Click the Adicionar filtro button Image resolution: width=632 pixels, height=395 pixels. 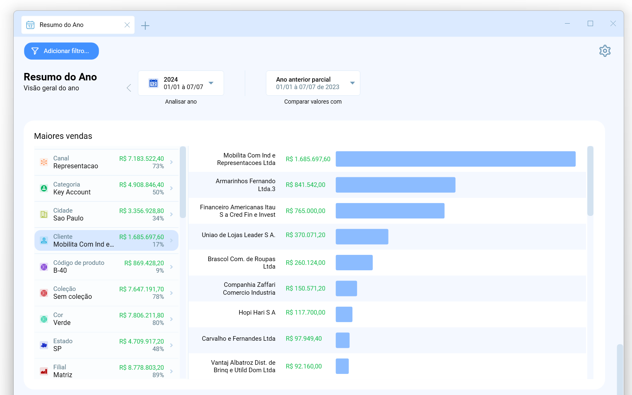pos(61,51)
